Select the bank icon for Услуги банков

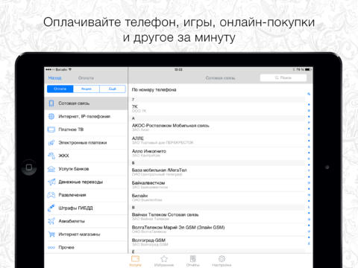[x=51, y=169]
